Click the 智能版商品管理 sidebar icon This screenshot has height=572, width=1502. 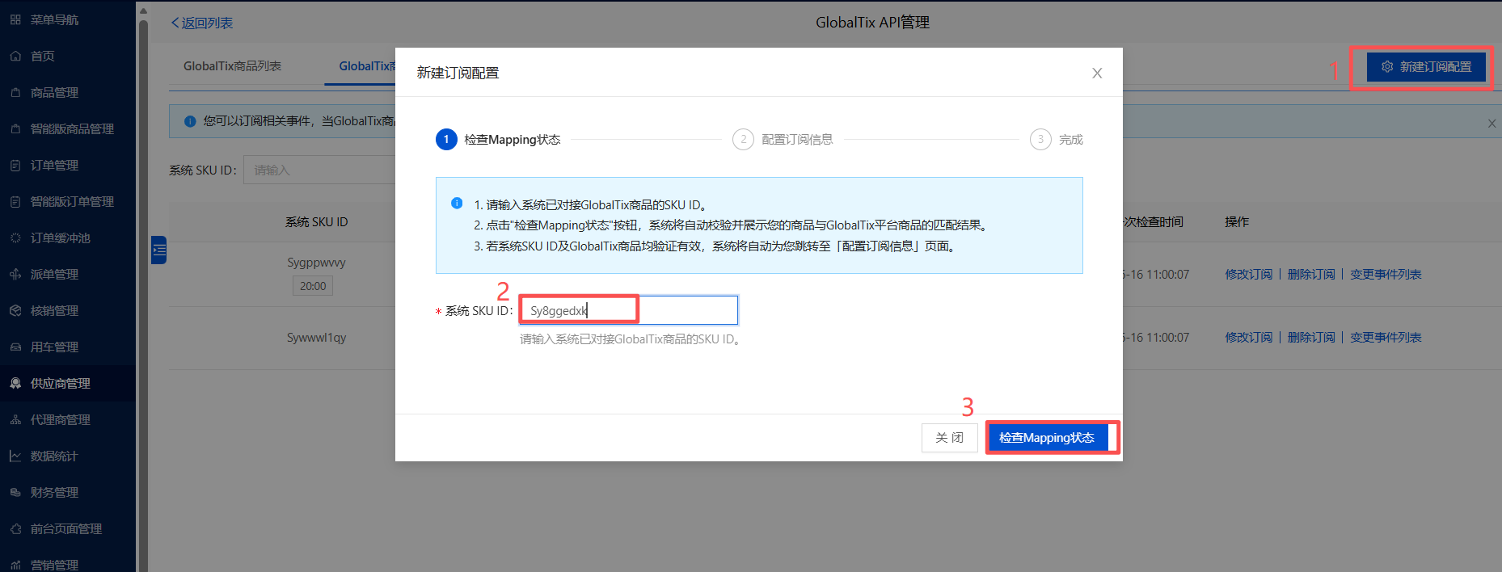15,128
